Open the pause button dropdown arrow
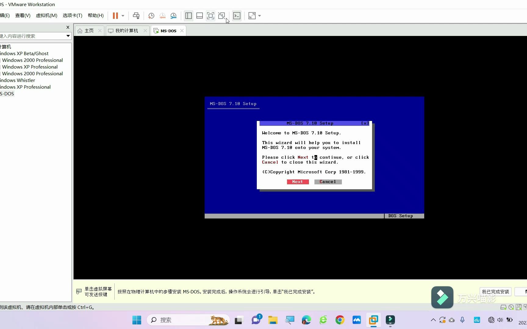This screenshot has height=329, width=527. coord(122,16)
